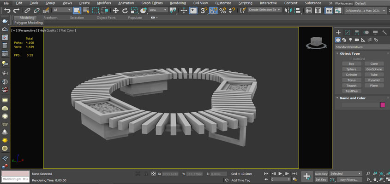Open the File menu
The height and width of the screenshot is (184, 390).
pyautogui.click(x=6, y=3)
